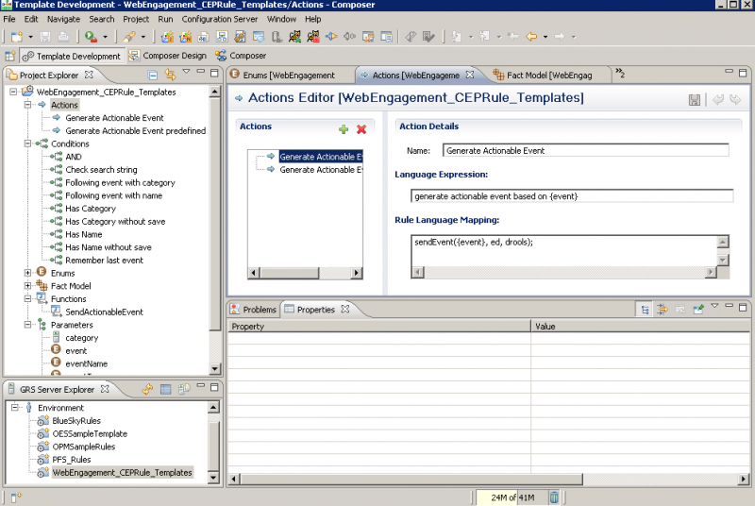
Task: Click the Print toolbar icon
Action: click(63, 37)
